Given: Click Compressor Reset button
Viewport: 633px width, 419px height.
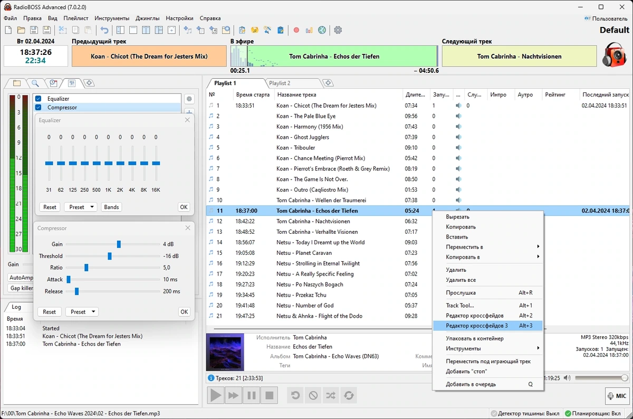Looking at the screenshot, I should 49,312.
